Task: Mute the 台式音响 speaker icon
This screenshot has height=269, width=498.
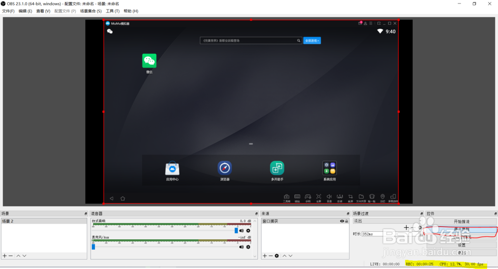Action: click(242, 231)
